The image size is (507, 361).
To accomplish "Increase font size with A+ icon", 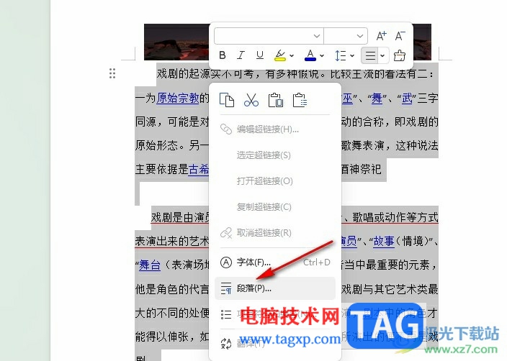I will [x=382, y=35].
